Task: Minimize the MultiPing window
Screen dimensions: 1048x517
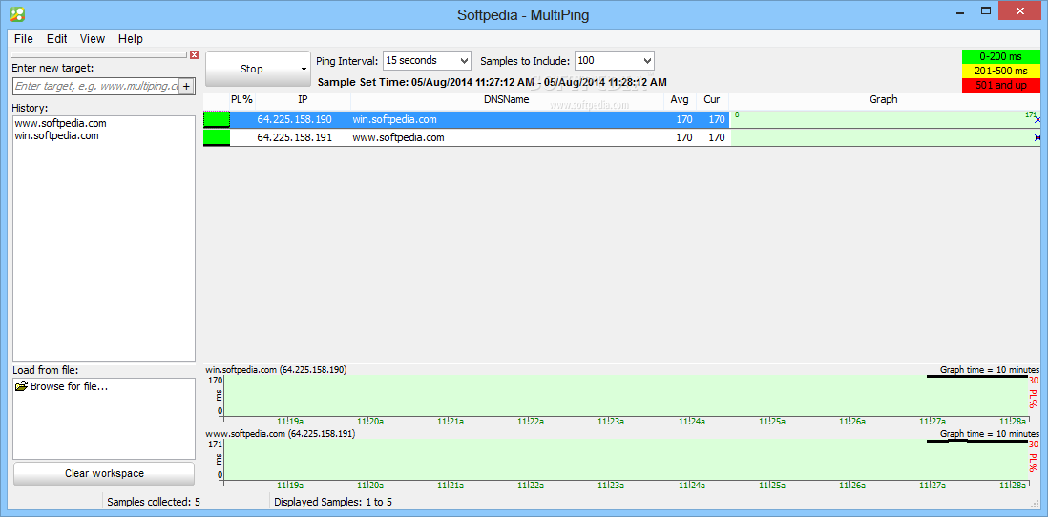Action: [961, 11]
